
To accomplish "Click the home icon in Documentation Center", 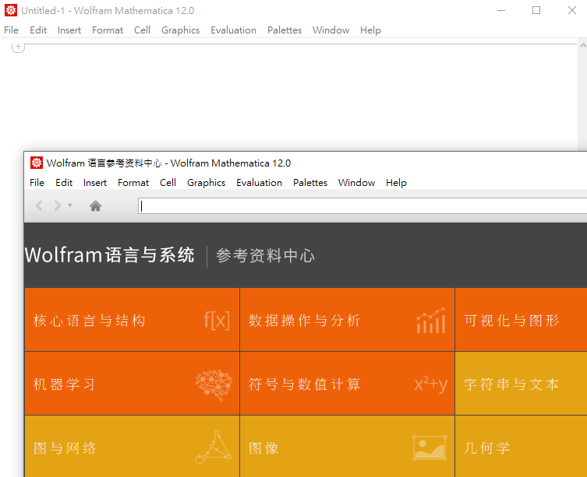I will click(95, 206).
